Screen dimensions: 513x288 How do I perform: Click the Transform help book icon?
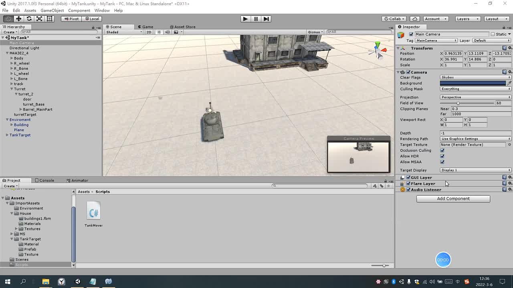click(x=504, y=48)
